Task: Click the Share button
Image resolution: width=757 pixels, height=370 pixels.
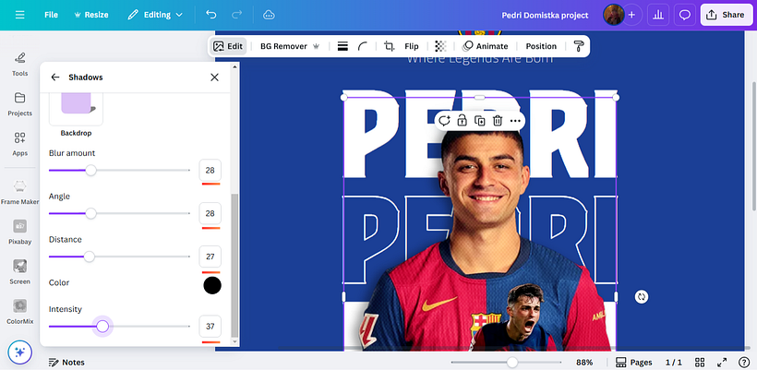Action: coord(727,15)
